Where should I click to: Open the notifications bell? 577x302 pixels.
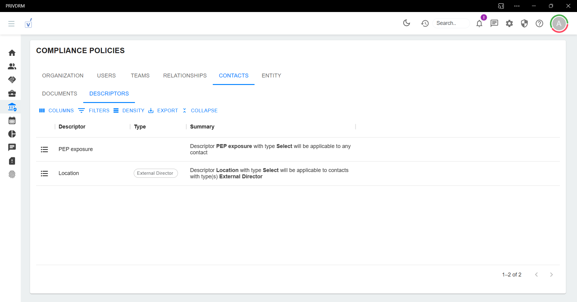point(479,23)
